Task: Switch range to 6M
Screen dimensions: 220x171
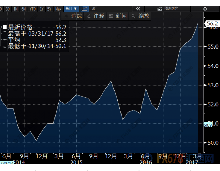Action: (24, 9)
